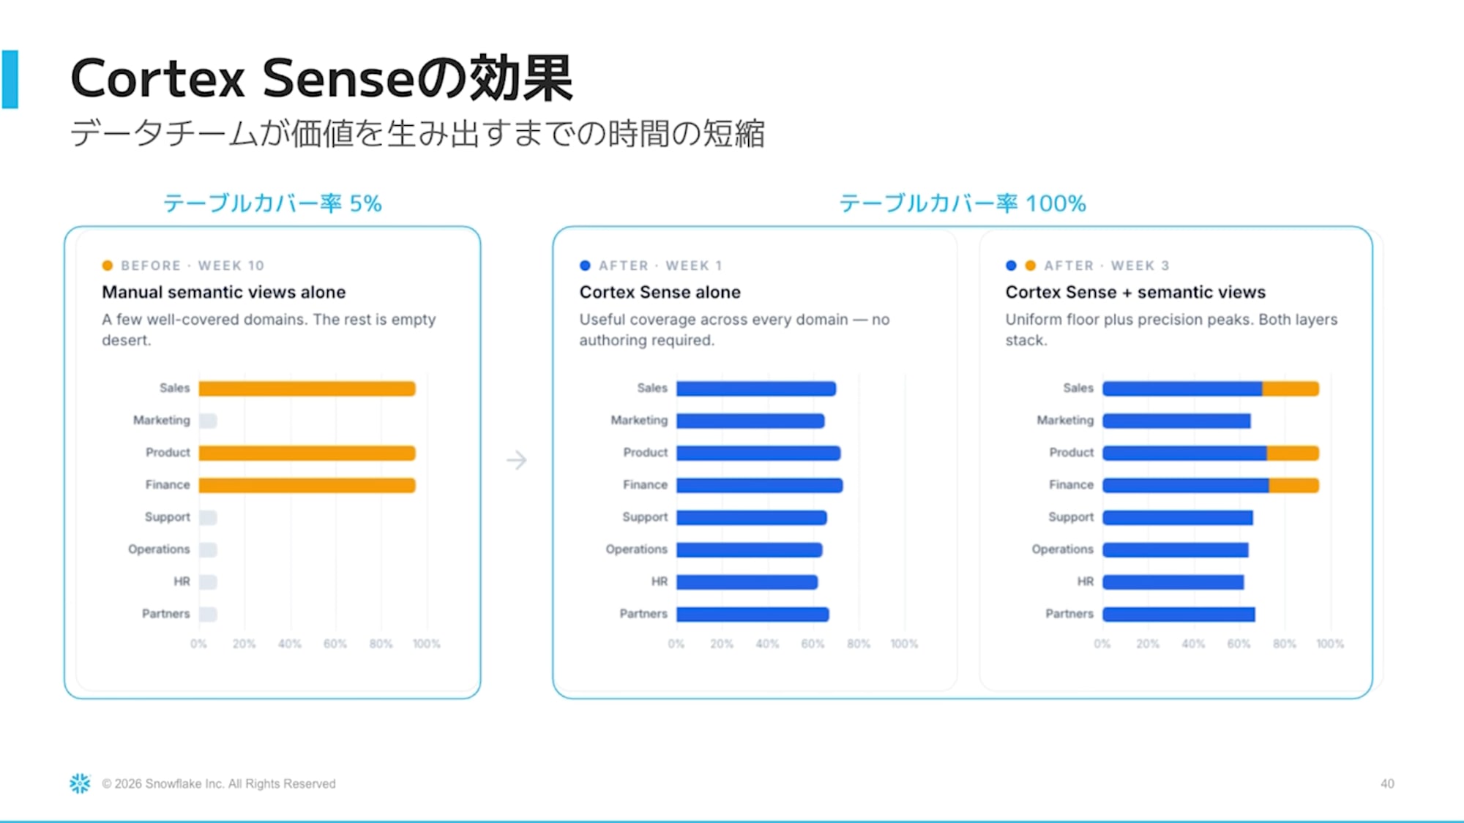Click 'AFTER · WEEK 1' label
This screenshot has height=823, width=1464.
tap(660, 266)
